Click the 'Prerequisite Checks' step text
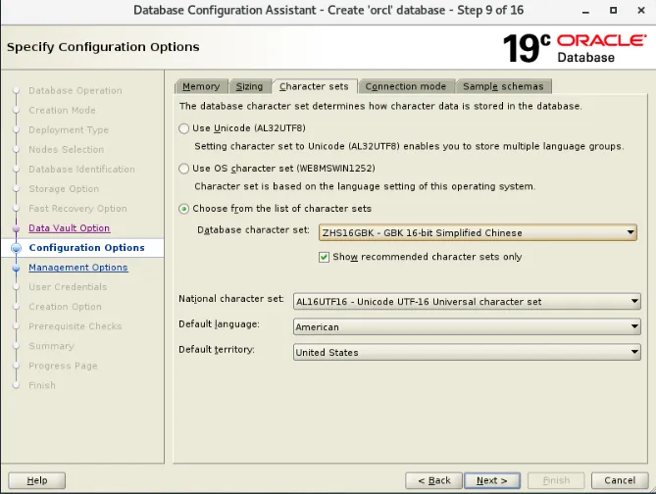This screenshot has height=494, width=656. (76, 326)
